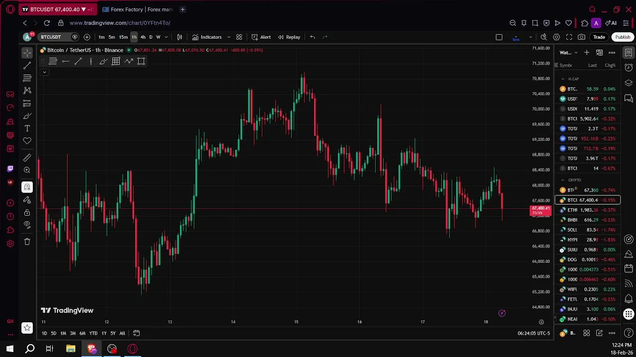This screenshot has width=636, height=357.
Task: Publish the chart idea
Action: click(x=623, y=37)
